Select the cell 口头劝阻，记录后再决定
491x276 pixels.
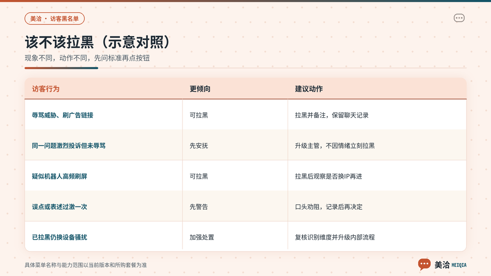pos(329,207)
